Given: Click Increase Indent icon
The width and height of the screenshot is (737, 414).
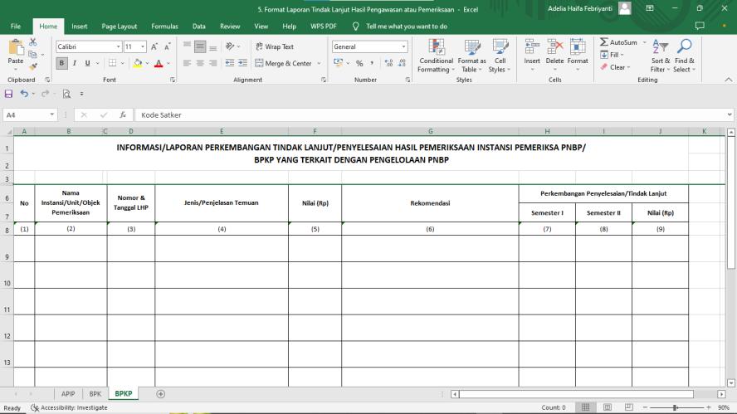Looking at the screenshot, I should point(242,63).
